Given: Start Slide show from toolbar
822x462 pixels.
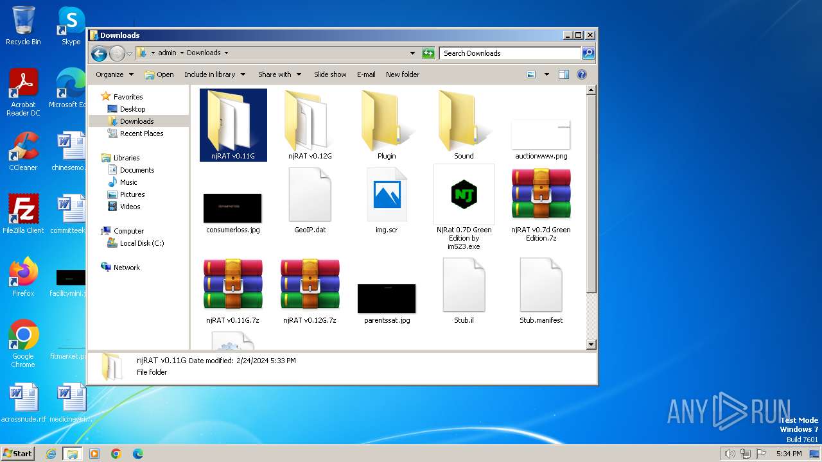Looking at the screenshot, I should tap(330, 74).
